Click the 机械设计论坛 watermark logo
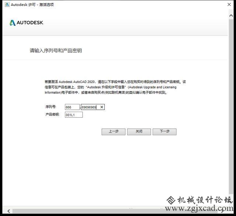 point(199,201)
